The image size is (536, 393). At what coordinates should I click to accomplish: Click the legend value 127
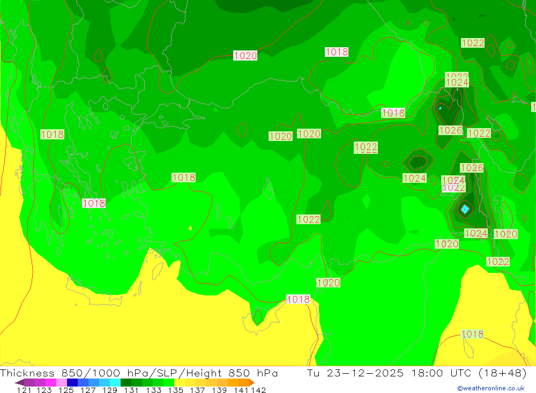point(88,390)
